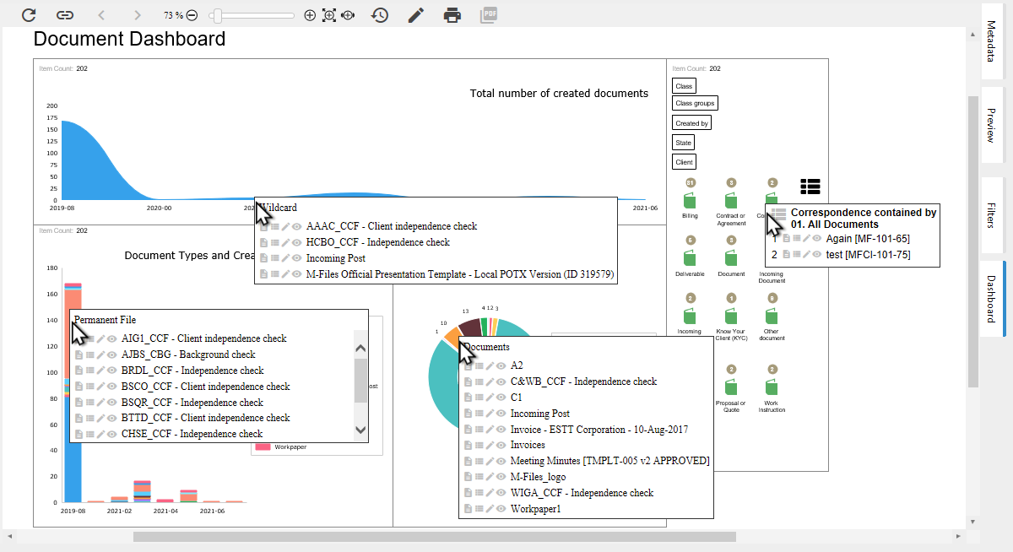This screenshot has height=552, width=1013.
Task: Click the refresh dashboard icon
Action: [29, 15]
